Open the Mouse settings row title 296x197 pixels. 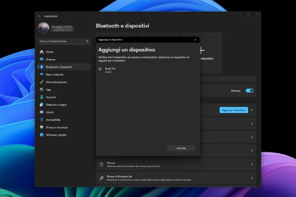click(111, 163)
